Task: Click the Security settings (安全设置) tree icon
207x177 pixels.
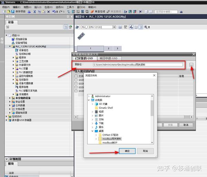Action: pos(13,102)
